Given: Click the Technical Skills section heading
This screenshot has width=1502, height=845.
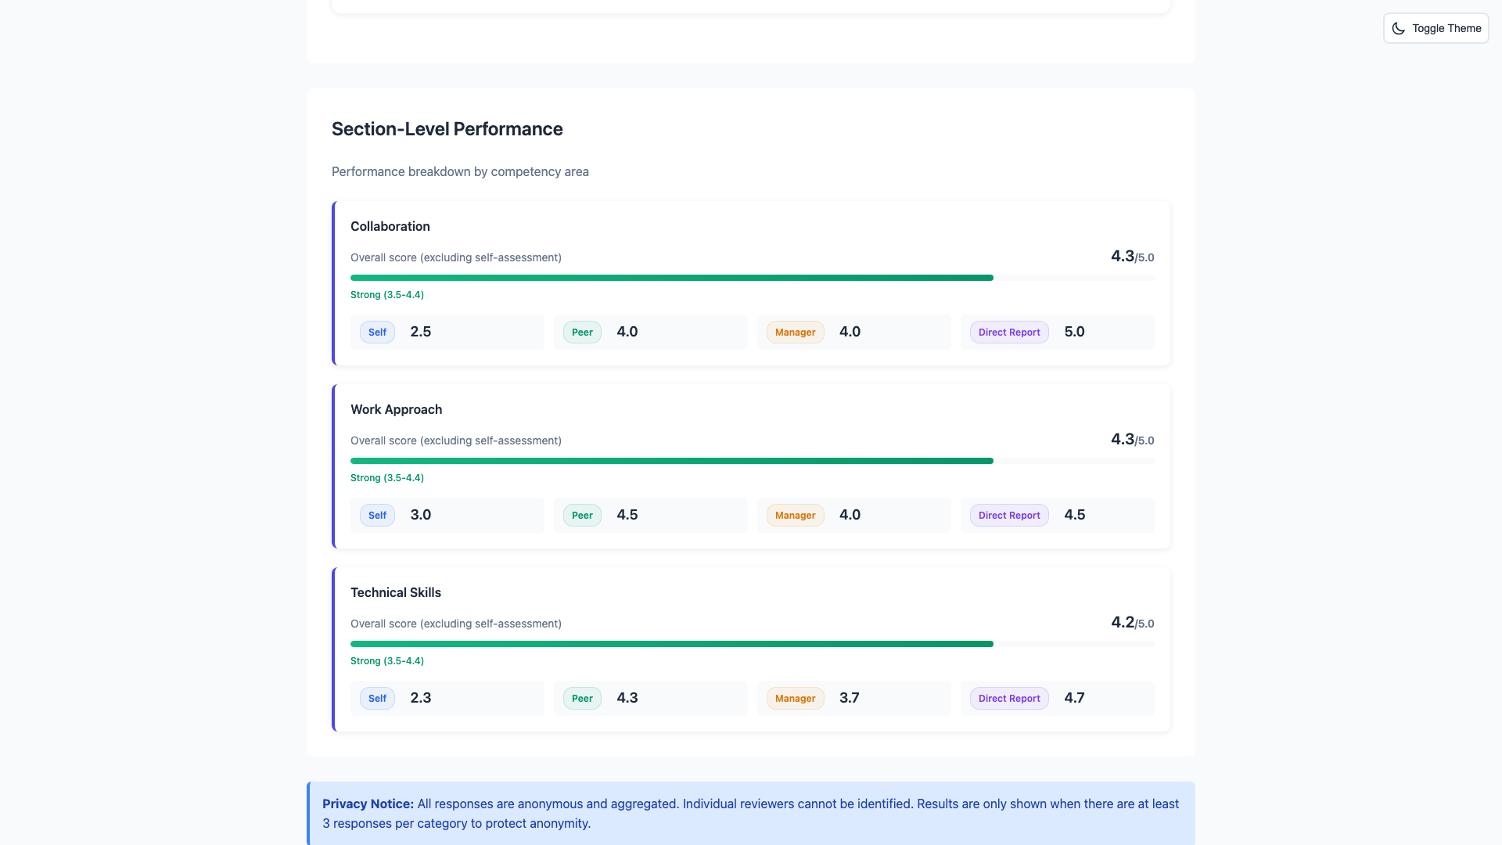Looking at the screenshot, I should (x=395, y=592).
